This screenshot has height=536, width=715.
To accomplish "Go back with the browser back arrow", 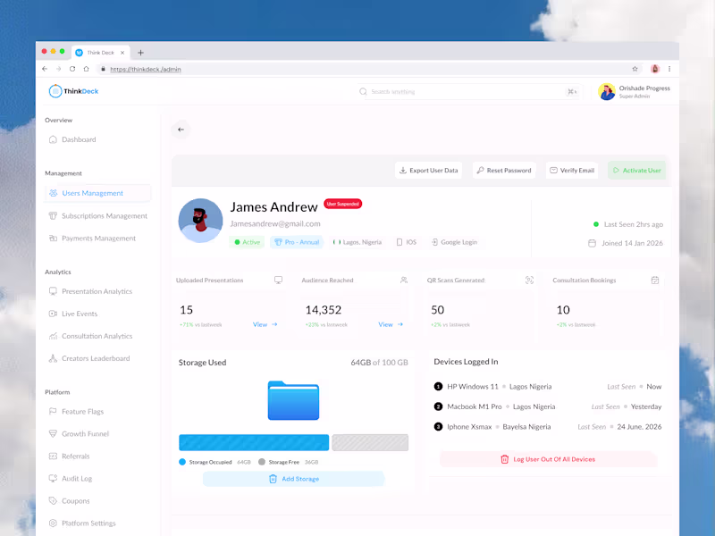I will pos(45,69).
